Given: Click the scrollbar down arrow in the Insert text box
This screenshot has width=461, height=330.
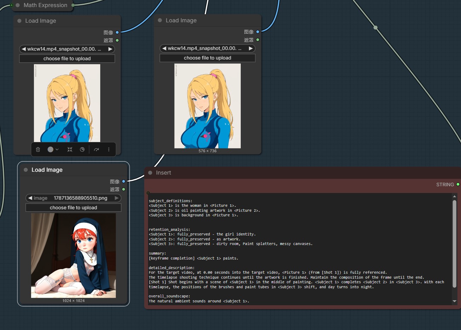Looking at the screenshot, I should tap(455, 301).
